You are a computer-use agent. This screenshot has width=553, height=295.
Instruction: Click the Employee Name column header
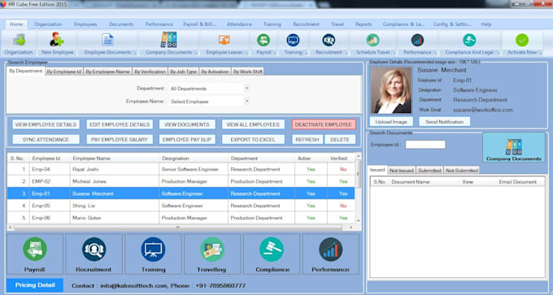(x=115, y=158)
